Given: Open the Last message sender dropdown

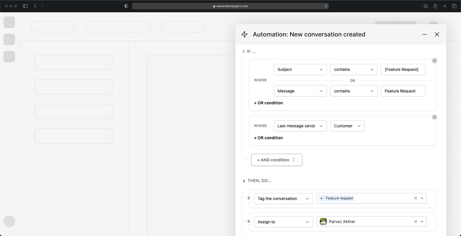Looking at the screenshot, I should pyautogui.click(x=300, y=126).
